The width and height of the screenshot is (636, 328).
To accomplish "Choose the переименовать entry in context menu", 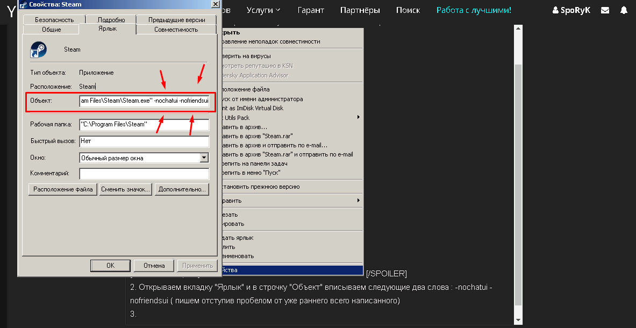I will pos(292,256).
